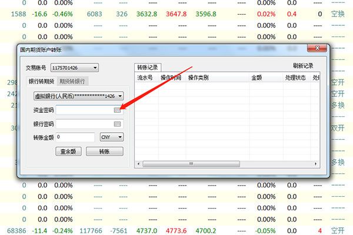The image size is (353, 235).
Task: Close the 国内期货账户转账 dialog
Action: tap(317, 48)
